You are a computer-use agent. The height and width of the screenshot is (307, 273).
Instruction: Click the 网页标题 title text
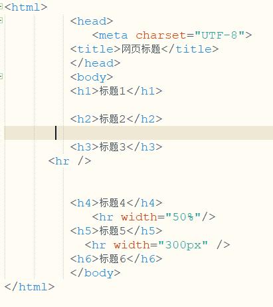pos(141,49)
